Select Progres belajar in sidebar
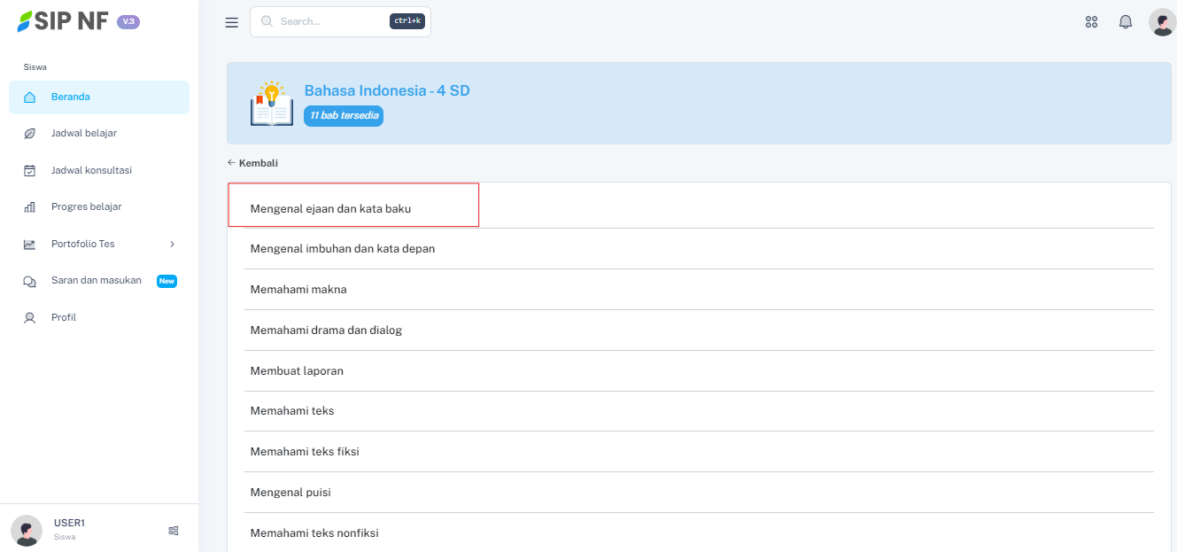 [86, 207]
